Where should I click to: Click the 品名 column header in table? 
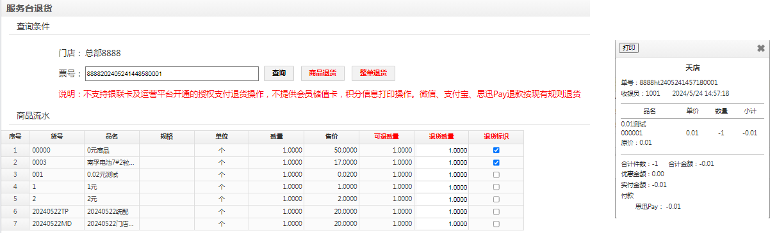tap(111, 137)
